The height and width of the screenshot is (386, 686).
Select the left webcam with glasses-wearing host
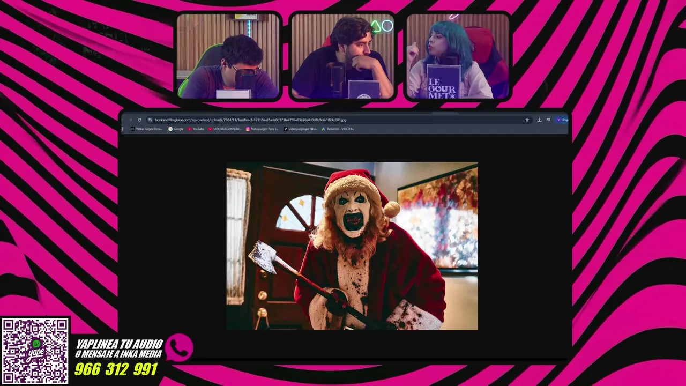coord(228,56)
